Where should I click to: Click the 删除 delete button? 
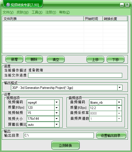[34, 59]
